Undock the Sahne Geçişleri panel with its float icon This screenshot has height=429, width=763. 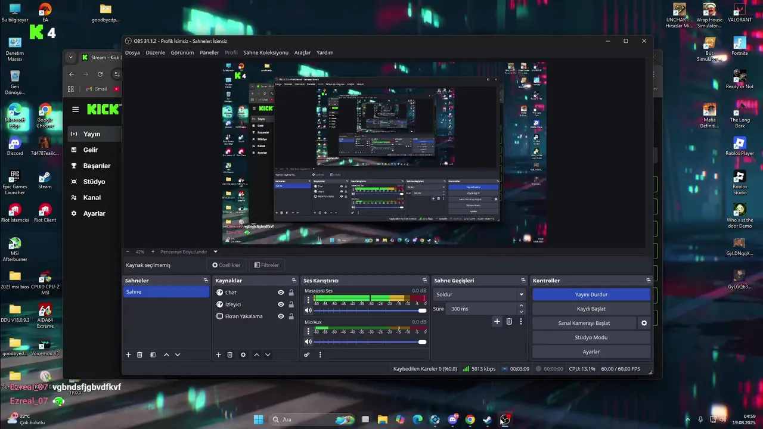point(523,281)
